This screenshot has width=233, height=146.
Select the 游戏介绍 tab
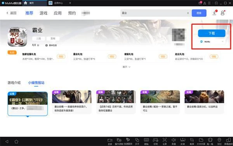14,83
